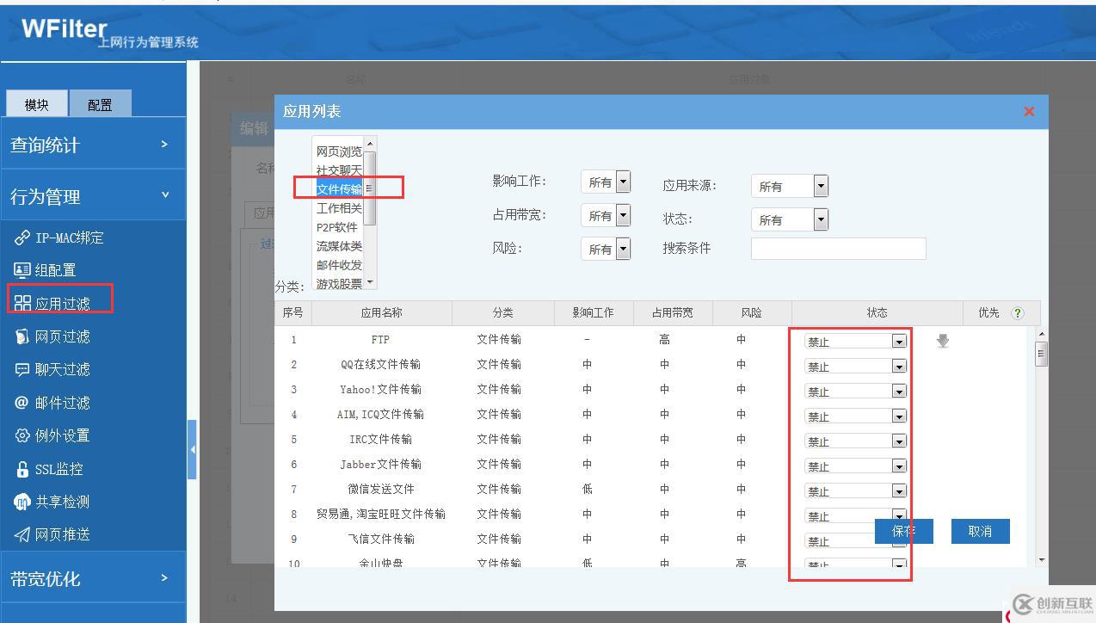This screenshot has height=623, width=1096.
Task: Click the download arrow icon next to FTP row
Action: (x=943, y=341)
